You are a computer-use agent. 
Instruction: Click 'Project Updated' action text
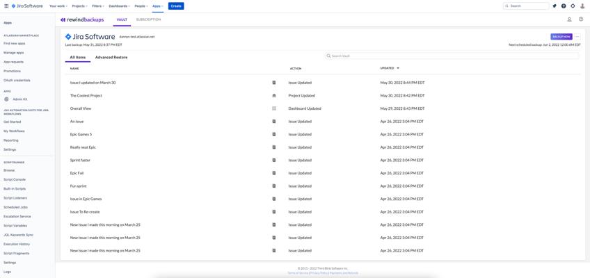[x=302, y=95]
